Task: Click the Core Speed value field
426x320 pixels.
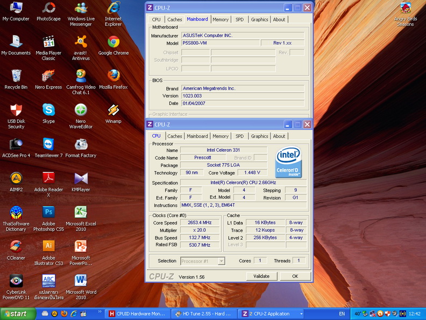Action: (199, 222)
